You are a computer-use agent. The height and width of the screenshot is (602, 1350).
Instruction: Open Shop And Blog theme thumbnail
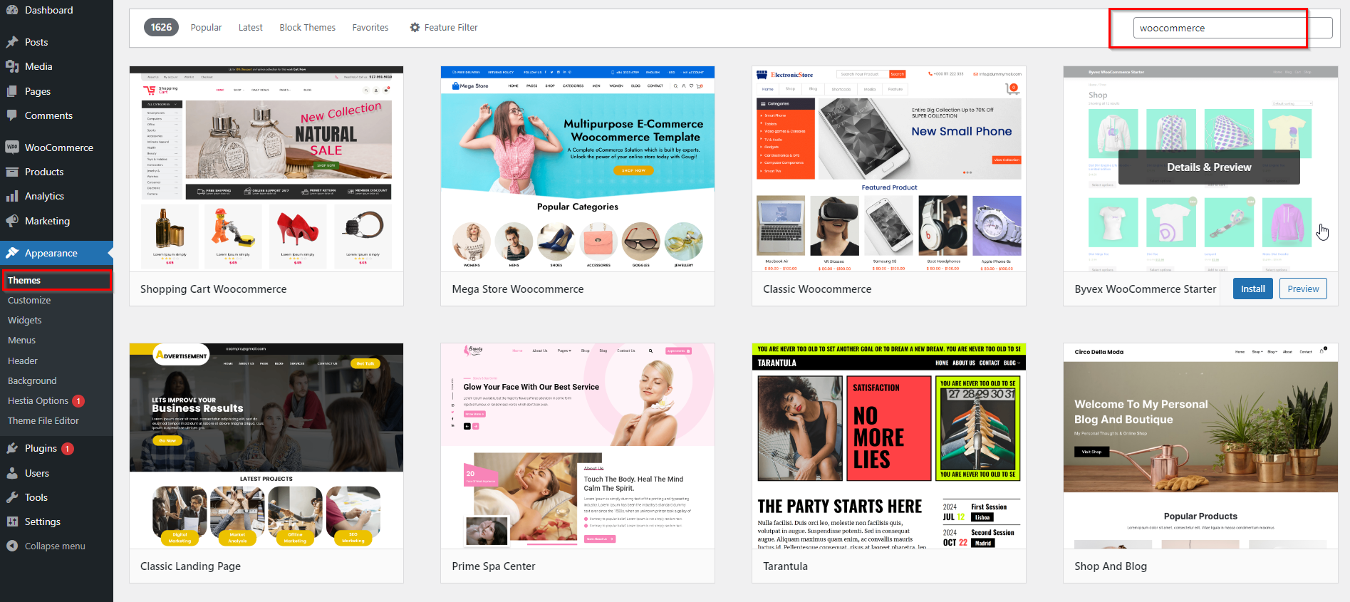1200,446
